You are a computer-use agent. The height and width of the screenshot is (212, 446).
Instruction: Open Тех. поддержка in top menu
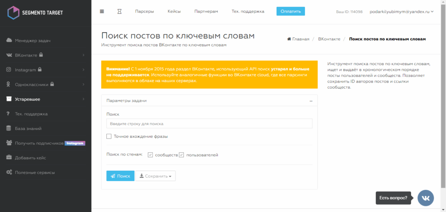pyautogui.click(x=248, y=12)
